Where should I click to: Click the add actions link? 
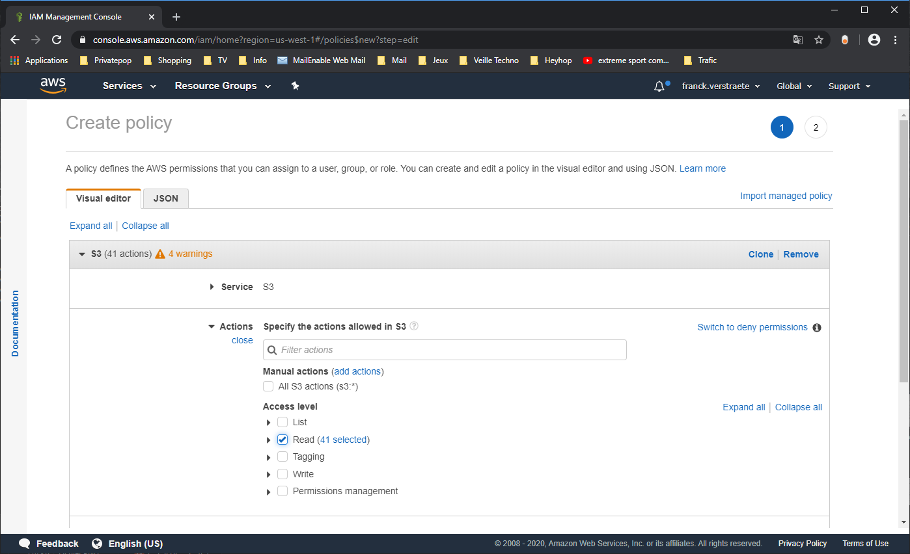[x=357, y=371]
